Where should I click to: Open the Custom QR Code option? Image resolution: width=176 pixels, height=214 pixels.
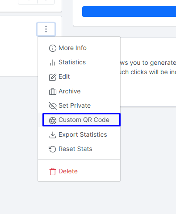[x=81, y=120]
